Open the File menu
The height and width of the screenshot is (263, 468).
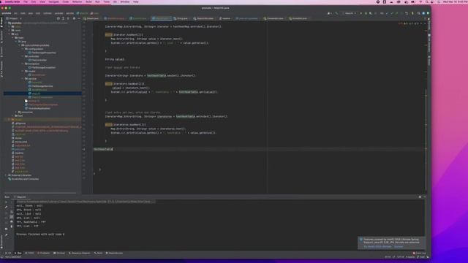pos(26,1)
